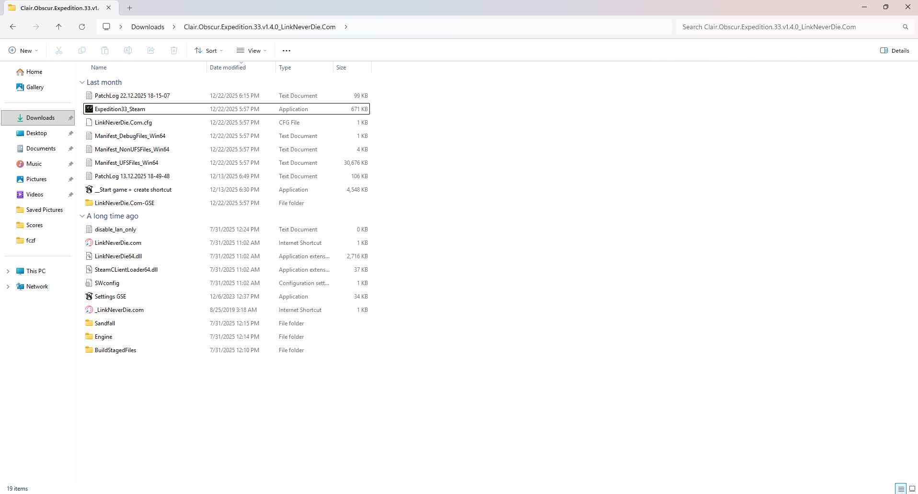The width and height of the screenshot is (918, 494).
Task: Add a new tab with plus button
Action: pyautogui.click(x=129, y=8)
